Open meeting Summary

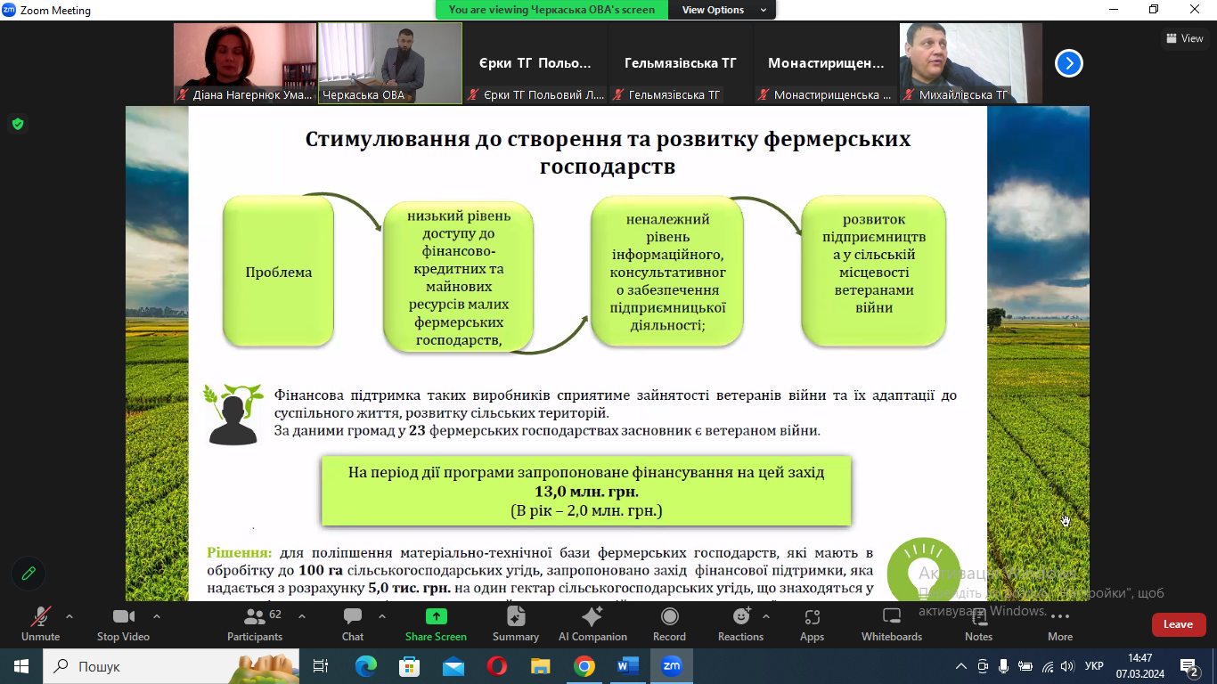click(516, 623)
